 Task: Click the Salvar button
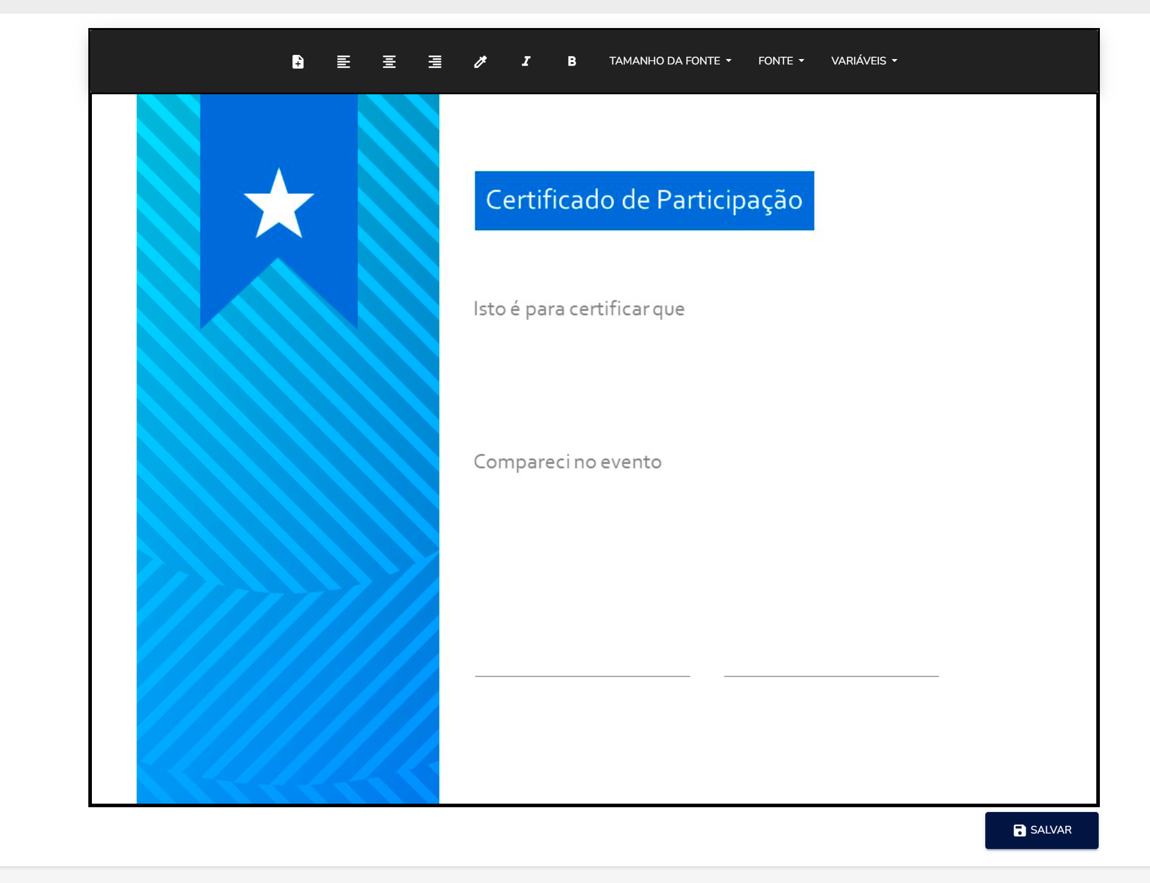(x=1041, y=830)
